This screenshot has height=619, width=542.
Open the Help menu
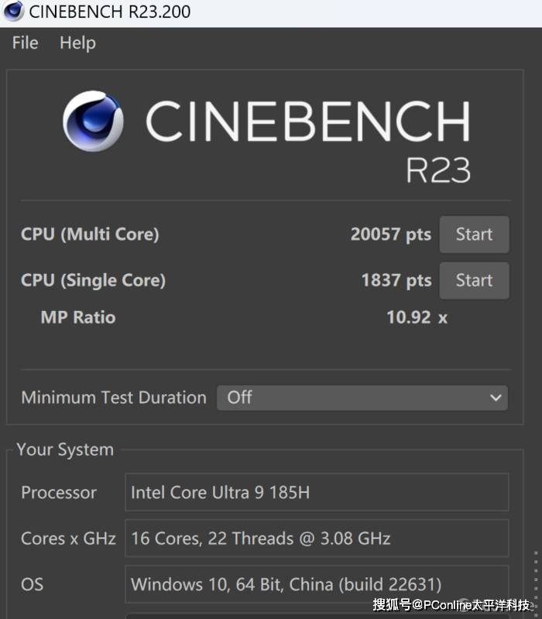tap(77, 43)
